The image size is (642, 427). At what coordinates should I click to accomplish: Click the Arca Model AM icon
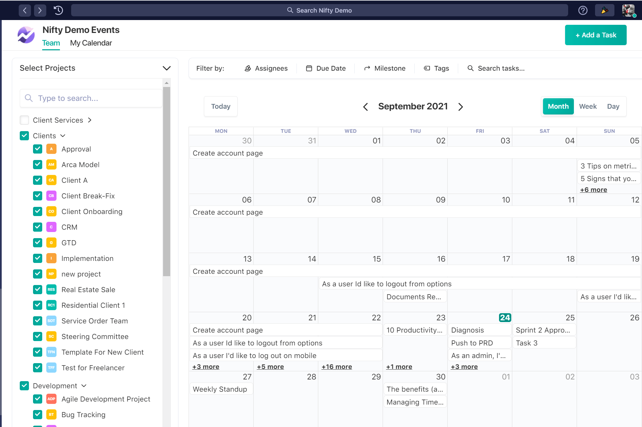point(51,165)
